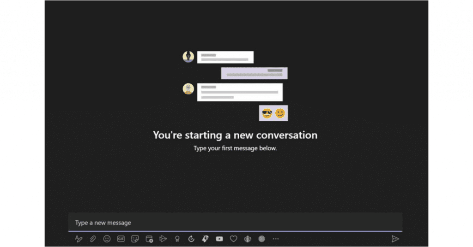Click the round gray app icon before ellipsis
Image resolution: width=473 pixels, height=247 pixels.
coord(262,239)
